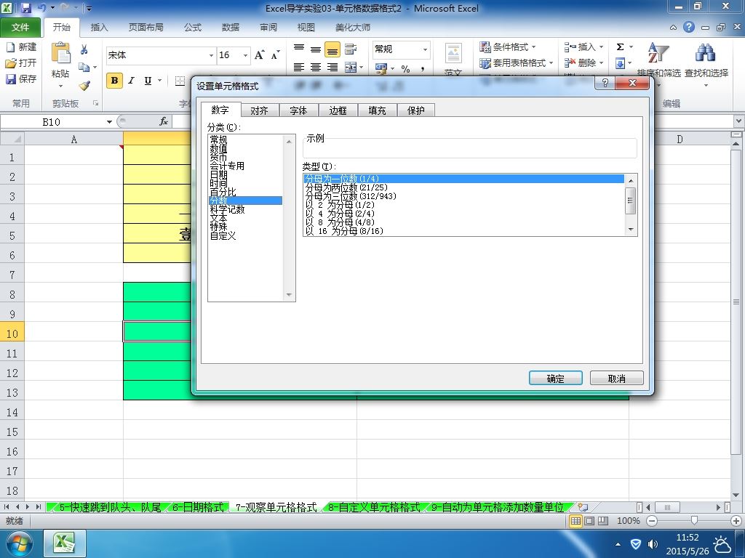
Task: Toggle middle vertical alignment
Action: [316, 49]
